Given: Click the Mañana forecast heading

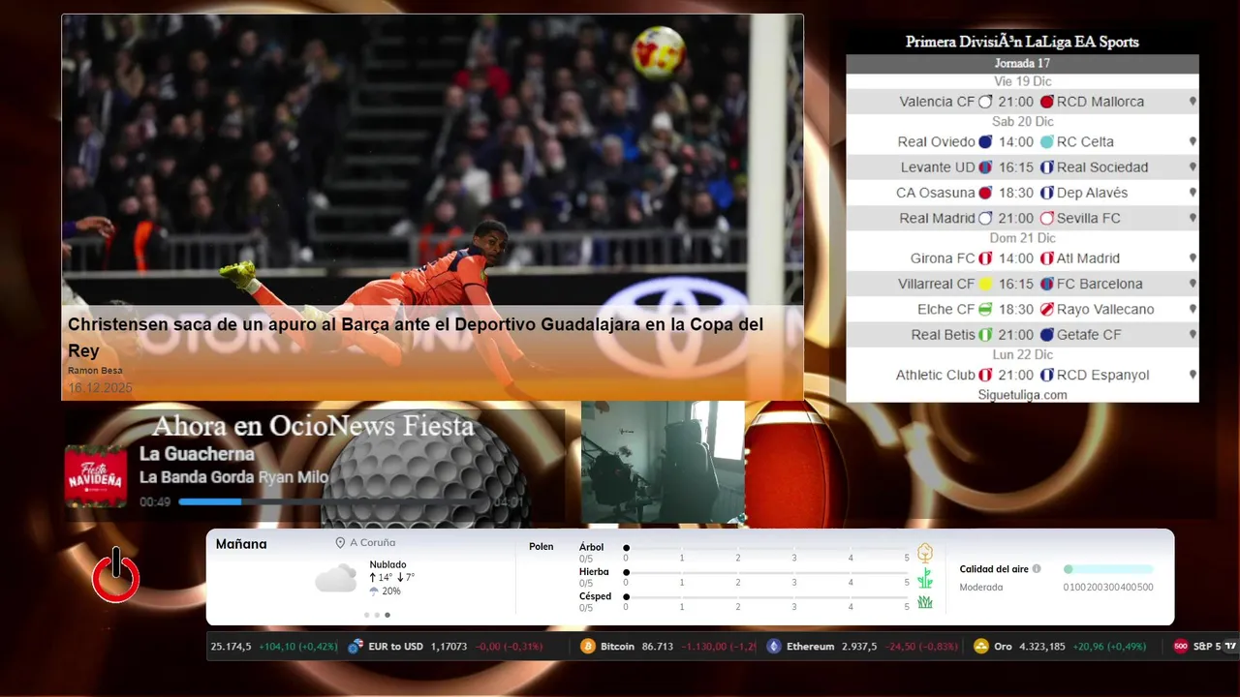Looking at the screenshot, I should point(241,544).
